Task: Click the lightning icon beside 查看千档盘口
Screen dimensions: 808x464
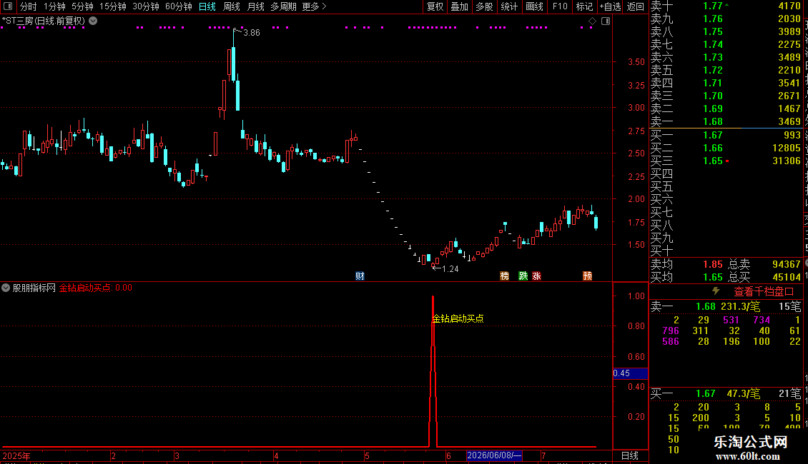Action: click(x=716, y=292)
